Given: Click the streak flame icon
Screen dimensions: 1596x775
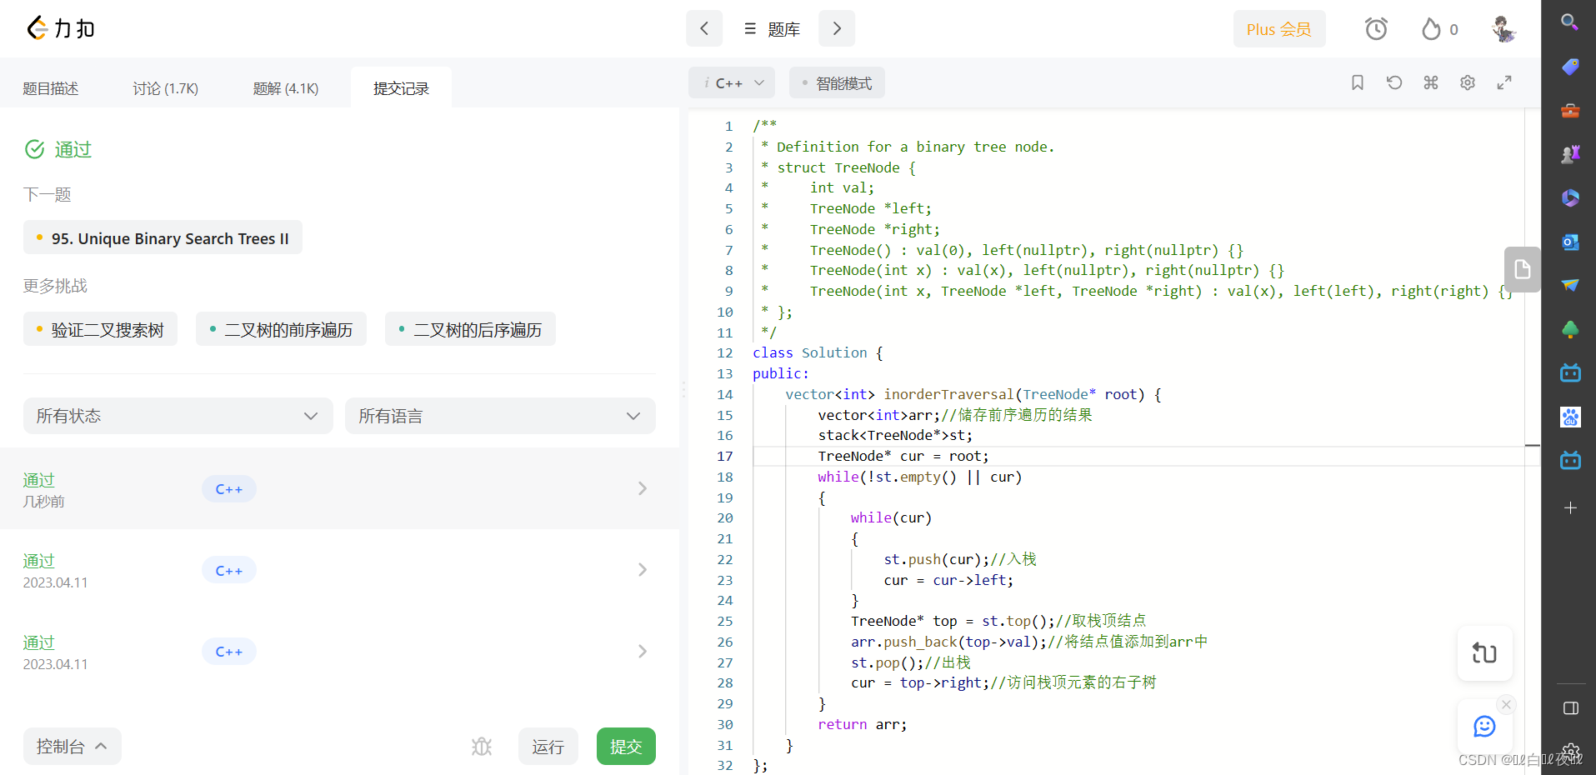Looking at the screenshot, I should click(1431, 29).
